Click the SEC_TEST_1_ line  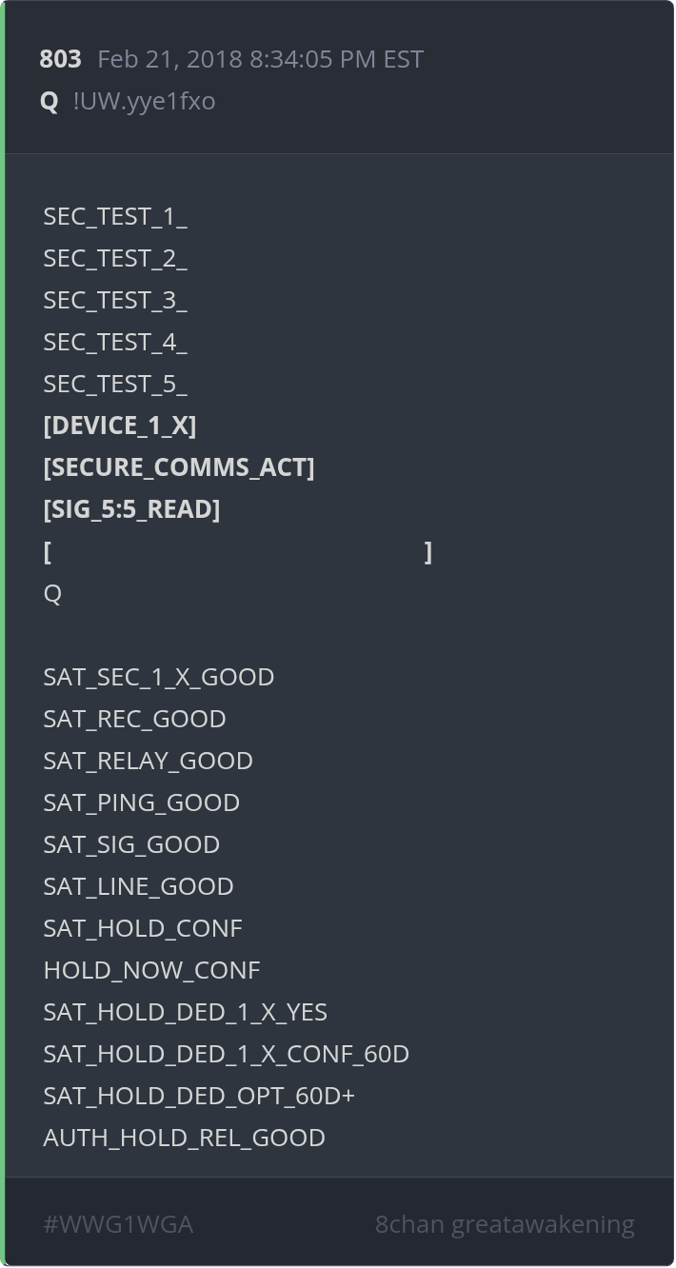[x=115, y=216]
